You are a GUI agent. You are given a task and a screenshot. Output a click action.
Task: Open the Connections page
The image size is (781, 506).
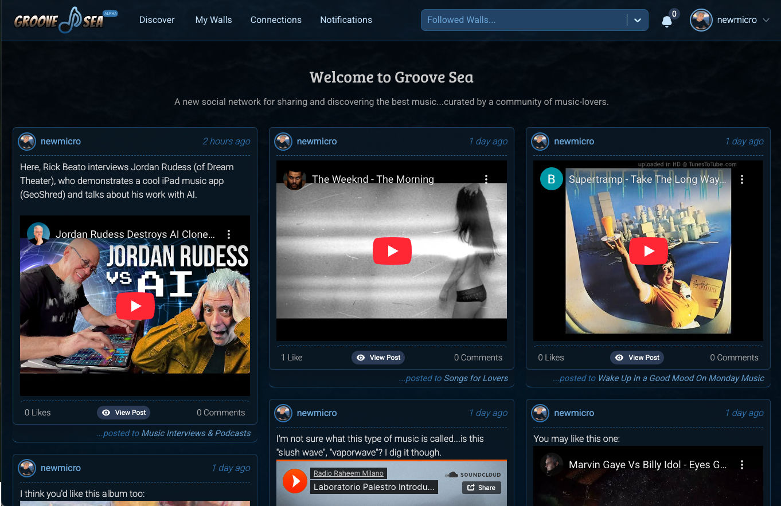(276, 20)
